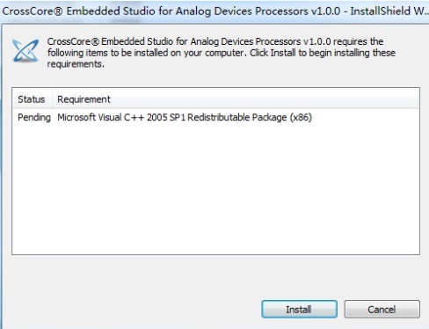Click the CrossCore orbit logo icon
Image resolution: width=429 pixels, height=329 pixels.
(25, 51)
